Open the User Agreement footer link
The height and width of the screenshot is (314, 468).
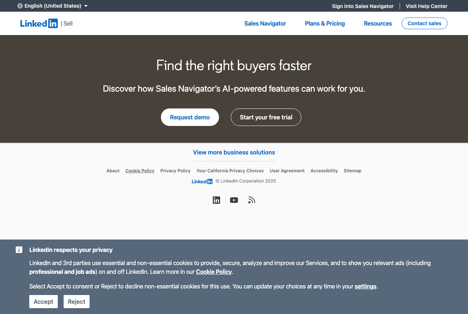click(x=287, y=171)
